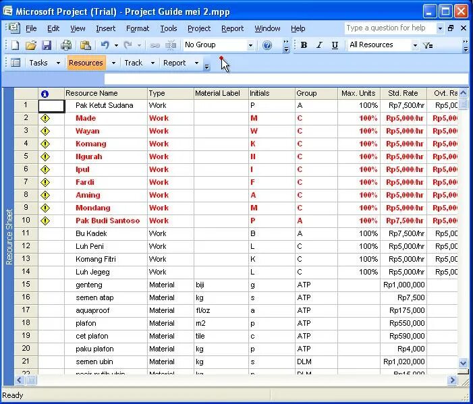Click the Tasks guide button
The image size is (473, 404).
[38, 63]
